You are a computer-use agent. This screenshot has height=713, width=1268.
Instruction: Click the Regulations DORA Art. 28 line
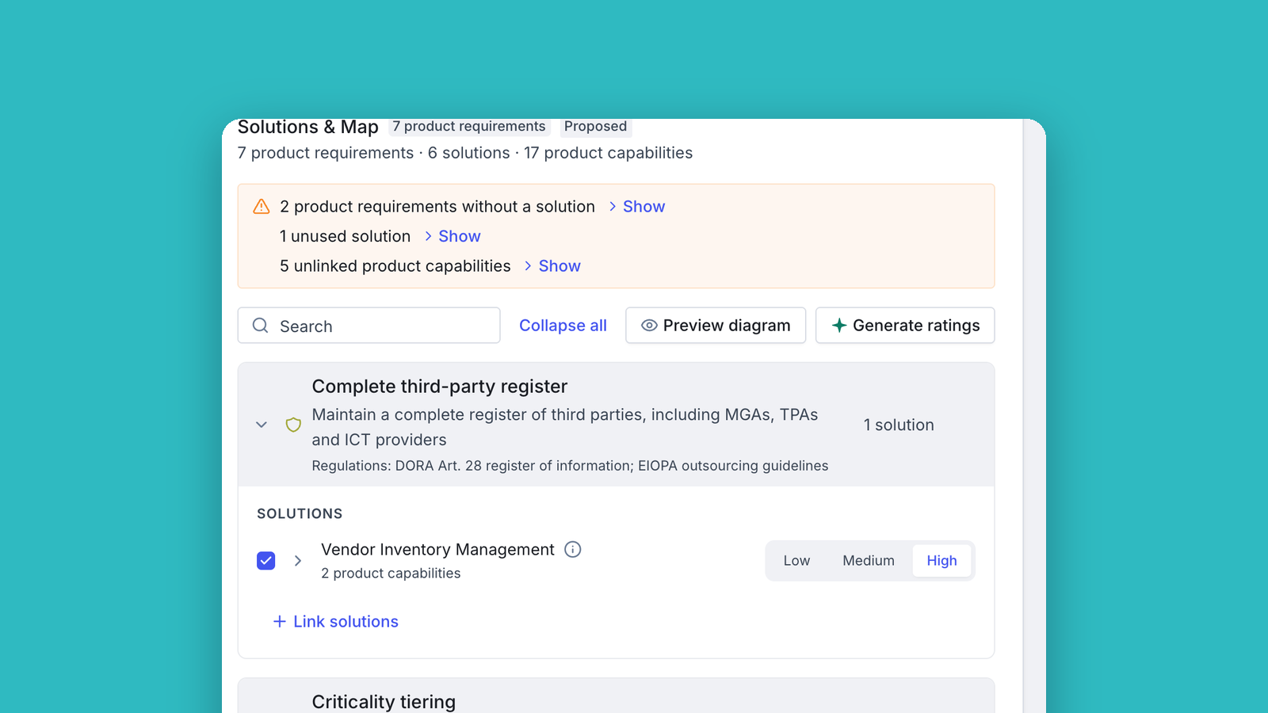coord(570,466)
